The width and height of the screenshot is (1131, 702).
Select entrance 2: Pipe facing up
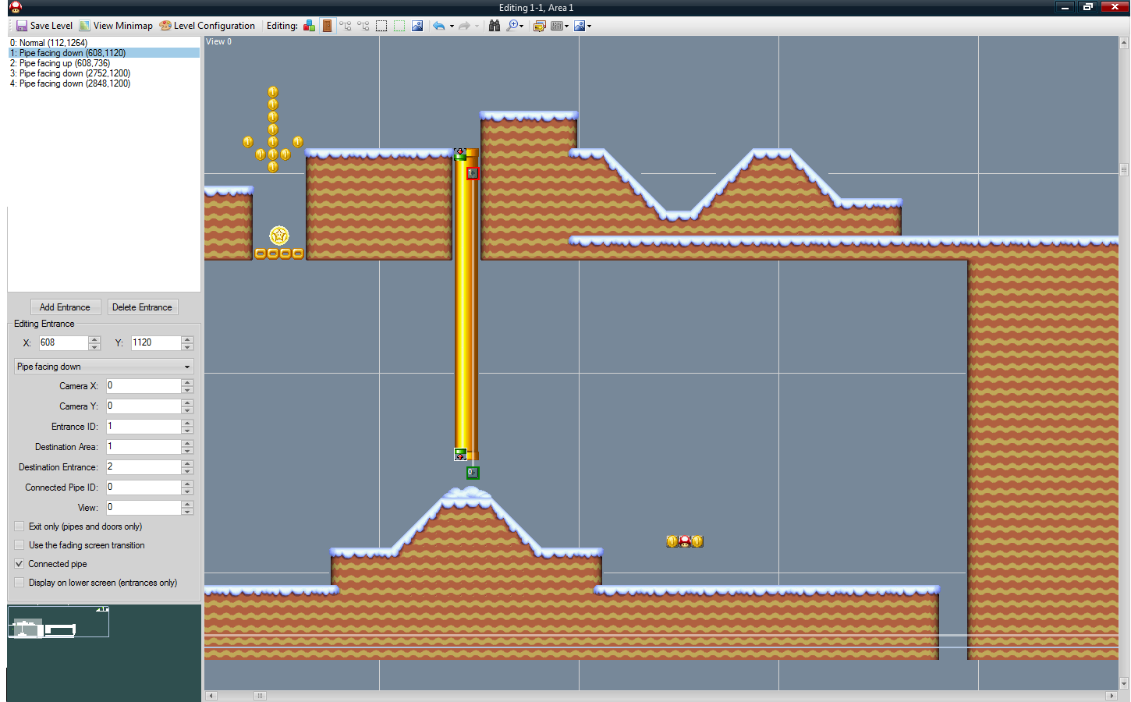pos(70,62)
